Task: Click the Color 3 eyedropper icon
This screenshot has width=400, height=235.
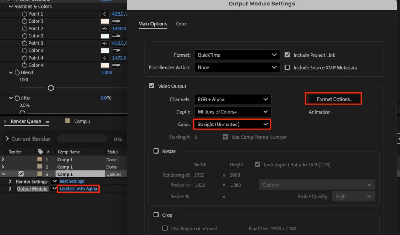Action: pos(116,50)
